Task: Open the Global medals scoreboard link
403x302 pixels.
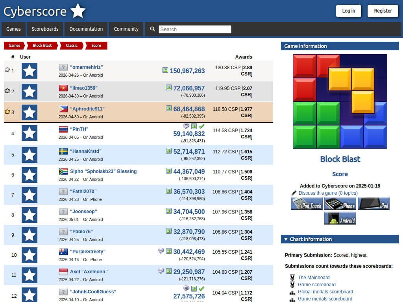Action: pyautogui.click(x=325, y=292)
